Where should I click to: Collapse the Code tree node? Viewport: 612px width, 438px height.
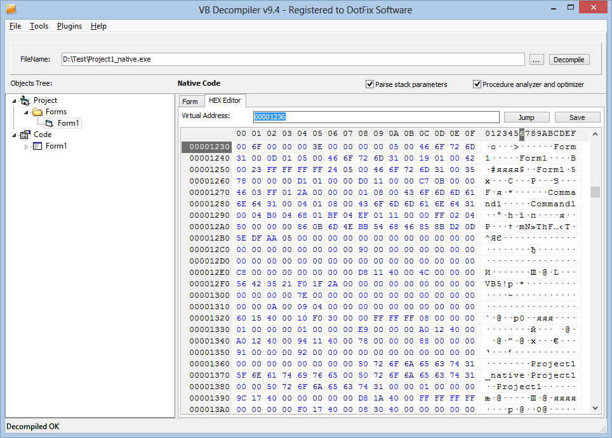click(x=14, y=135)
